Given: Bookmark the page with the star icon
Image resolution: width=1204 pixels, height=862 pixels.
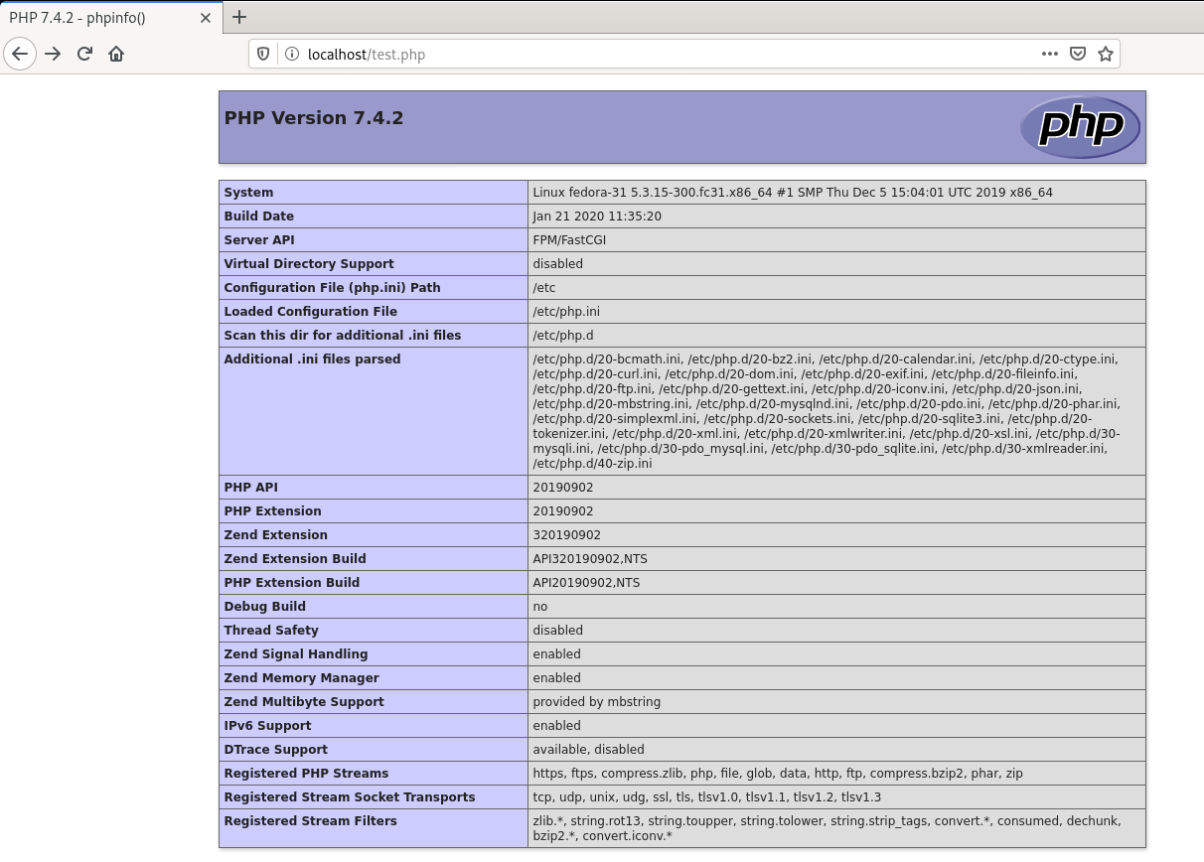Looking at the screenshot, I should (x=1105, y=54).
